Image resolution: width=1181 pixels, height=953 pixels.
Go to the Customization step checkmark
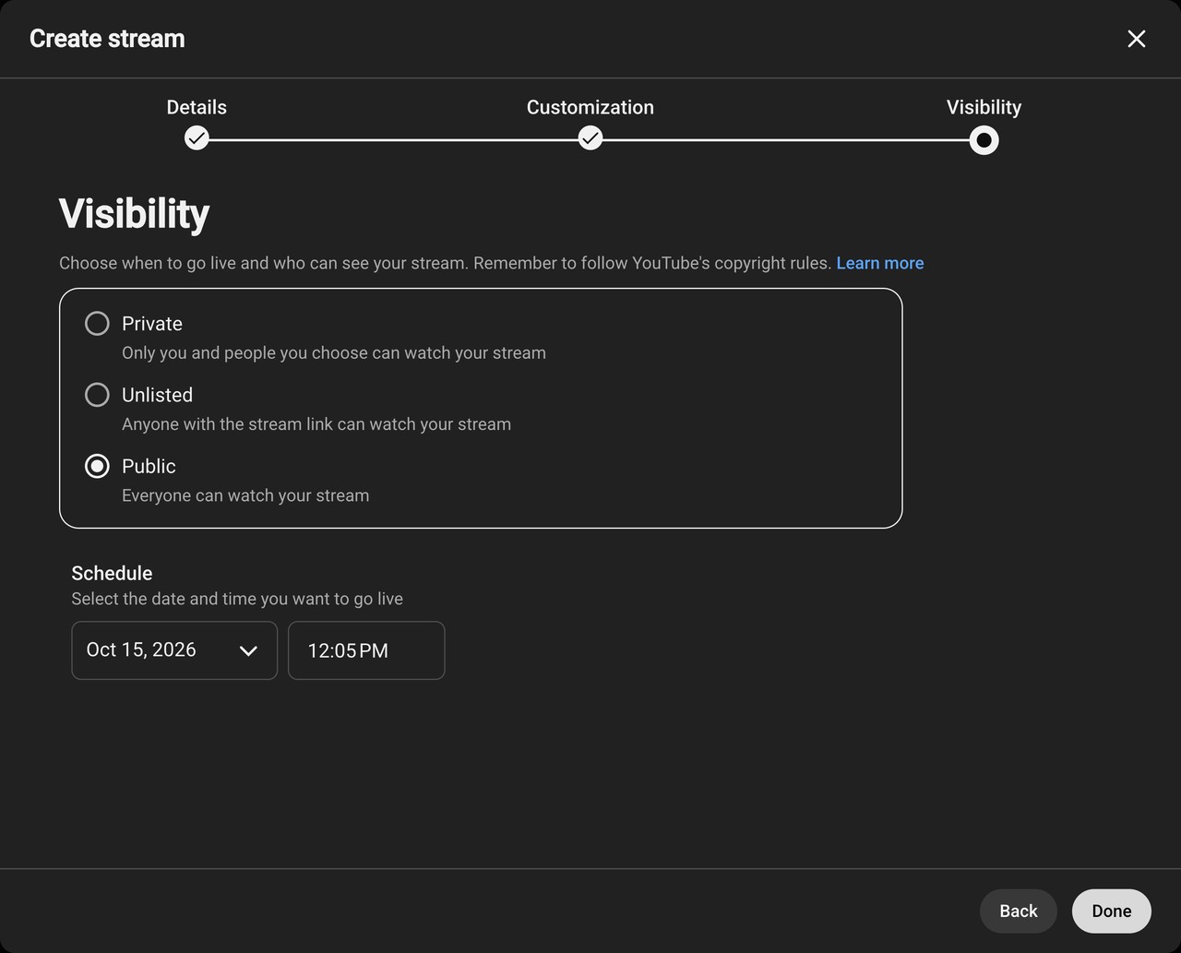click(x=590, y=138)
